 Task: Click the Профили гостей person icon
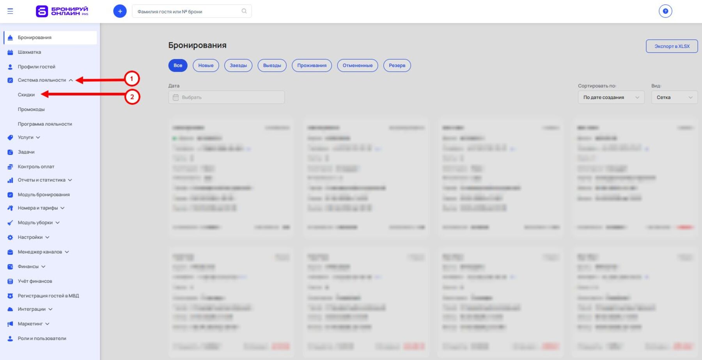click(x=10, y=67)
